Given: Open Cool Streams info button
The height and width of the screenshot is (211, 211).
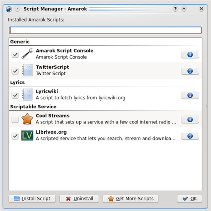Looking at the screenshot, I should click(x=190, y=119).
